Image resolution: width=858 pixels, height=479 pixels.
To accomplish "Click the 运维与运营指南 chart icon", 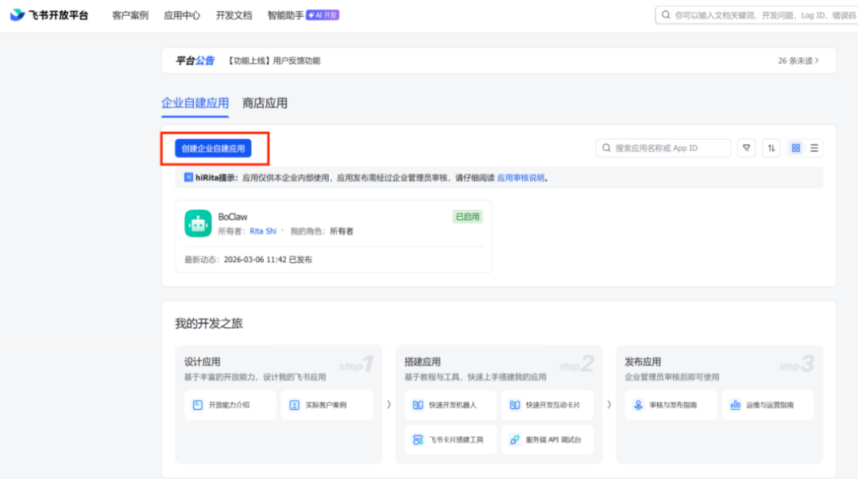I will (x=736, y=405).
